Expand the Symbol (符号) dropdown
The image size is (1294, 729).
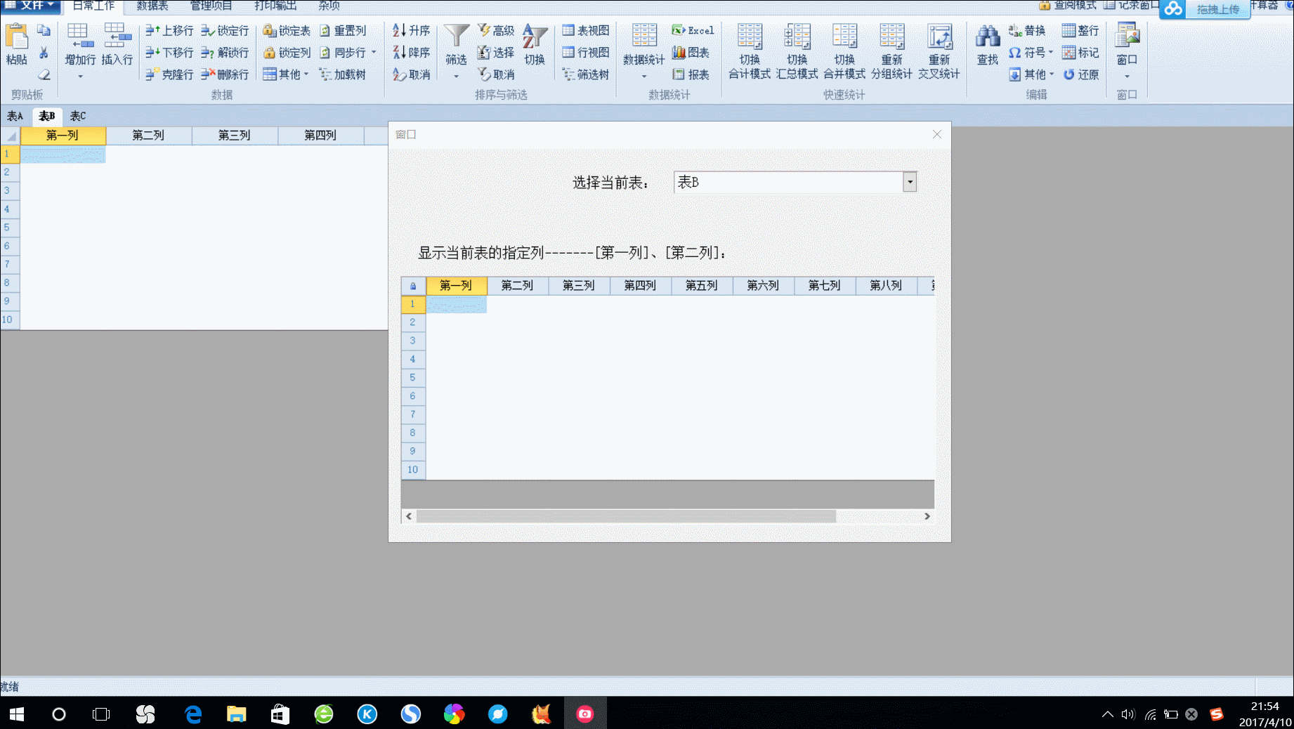1051,52
